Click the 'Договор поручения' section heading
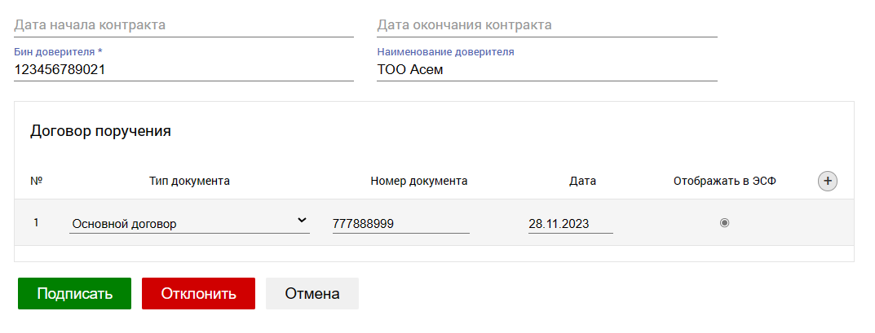Screen dimensions: 875x333 [x=100, y=131]
